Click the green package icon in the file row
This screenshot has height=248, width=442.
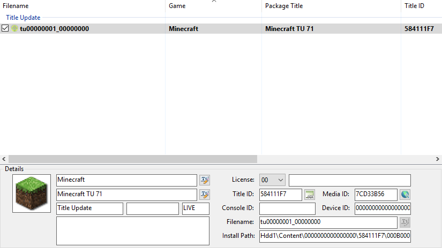(14, 29)
